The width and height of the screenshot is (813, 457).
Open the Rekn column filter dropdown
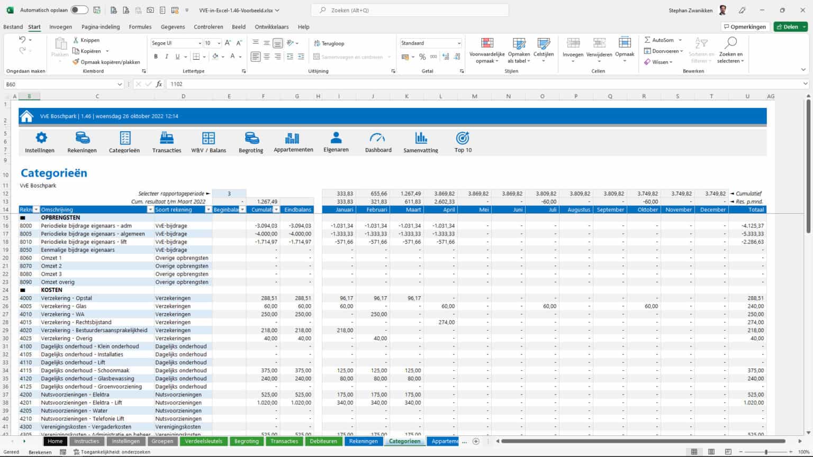coord(36,209)
